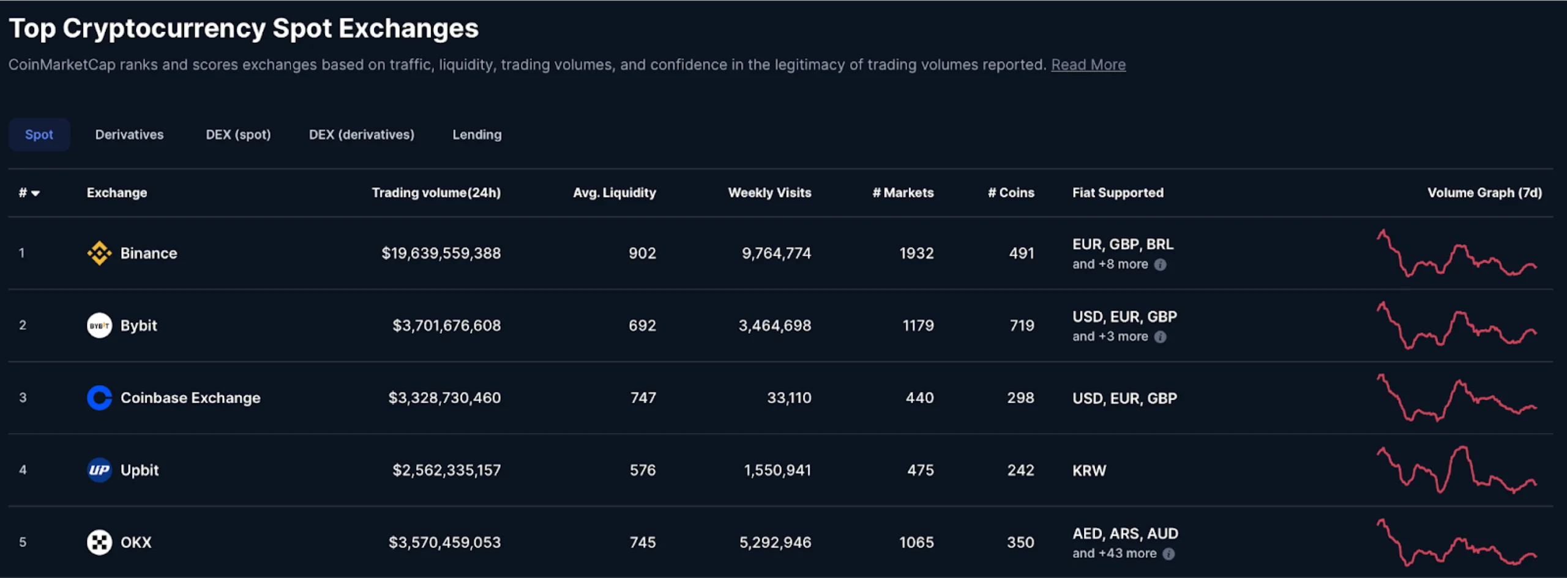Screen dimensions: 1567x578
Task: Click Binance's 'and +8 more' text
Action: [x=1110, y=264]
